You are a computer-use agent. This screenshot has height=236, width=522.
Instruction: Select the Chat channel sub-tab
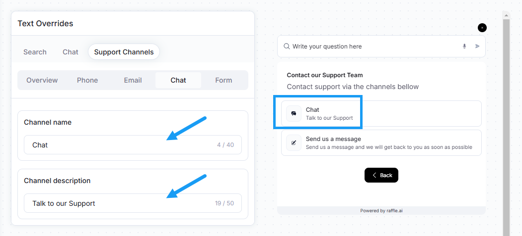178,80
